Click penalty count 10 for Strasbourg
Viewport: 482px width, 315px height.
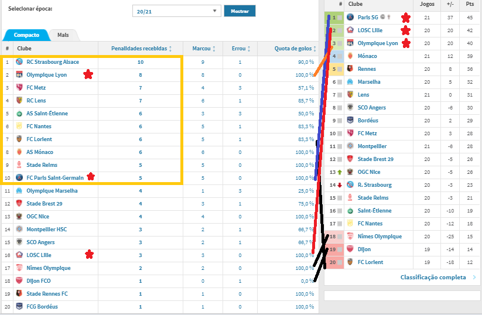141,62
